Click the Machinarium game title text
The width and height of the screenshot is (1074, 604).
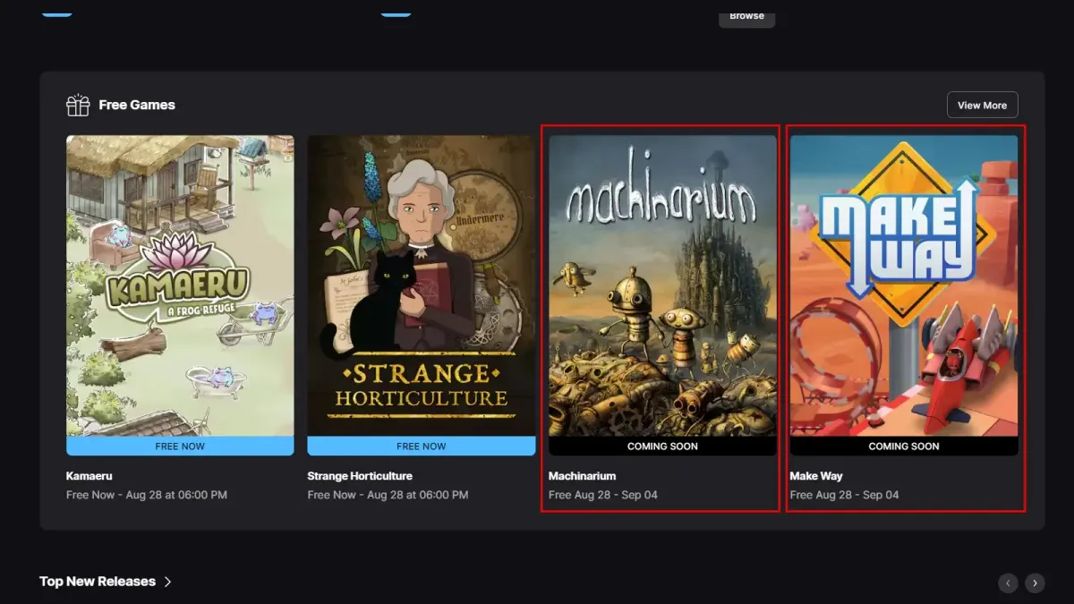(583, 476)
